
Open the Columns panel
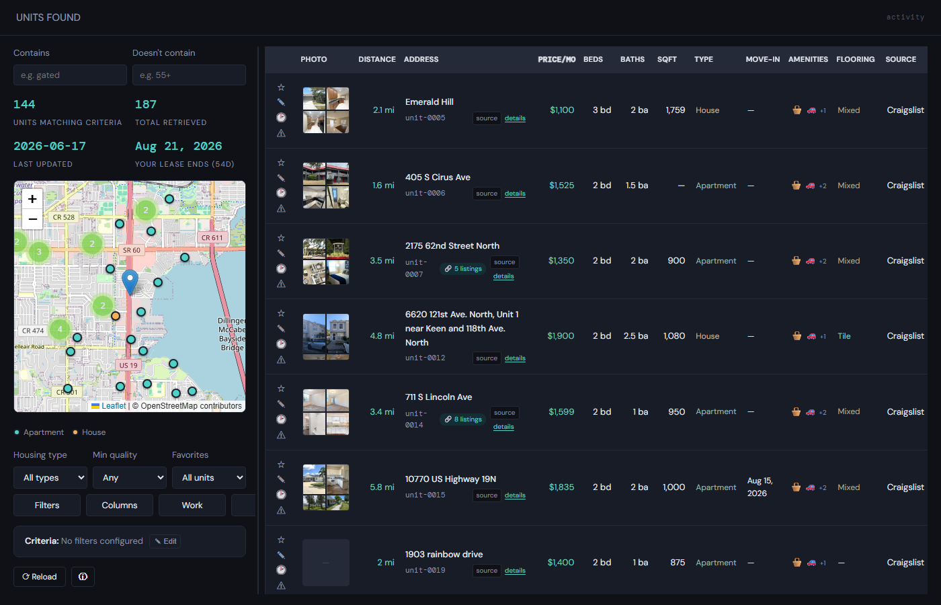[x=120, y=506]
